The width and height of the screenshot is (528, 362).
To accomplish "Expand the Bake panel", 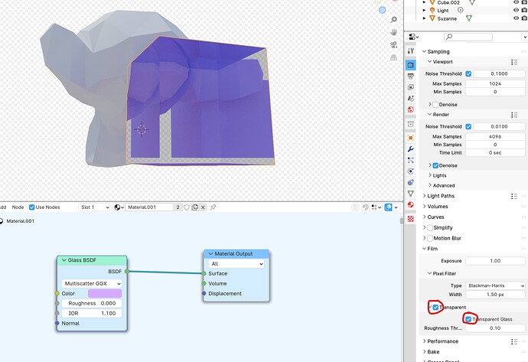I will [424, 352].
